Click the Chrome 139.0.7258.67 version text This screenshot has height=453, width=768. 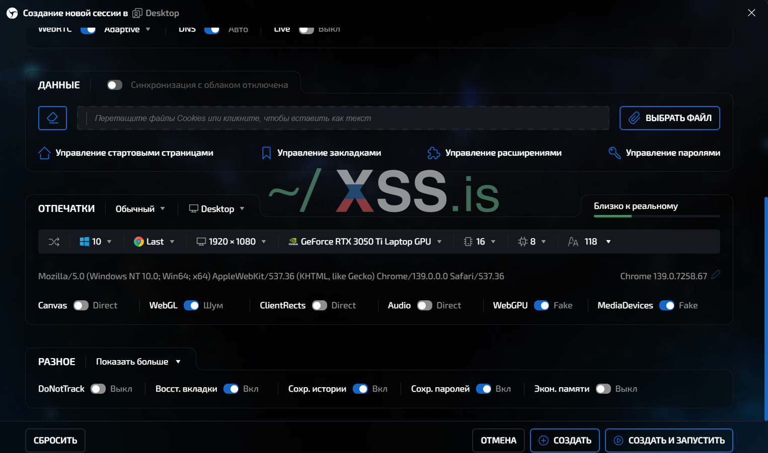(x=663, y=276)
